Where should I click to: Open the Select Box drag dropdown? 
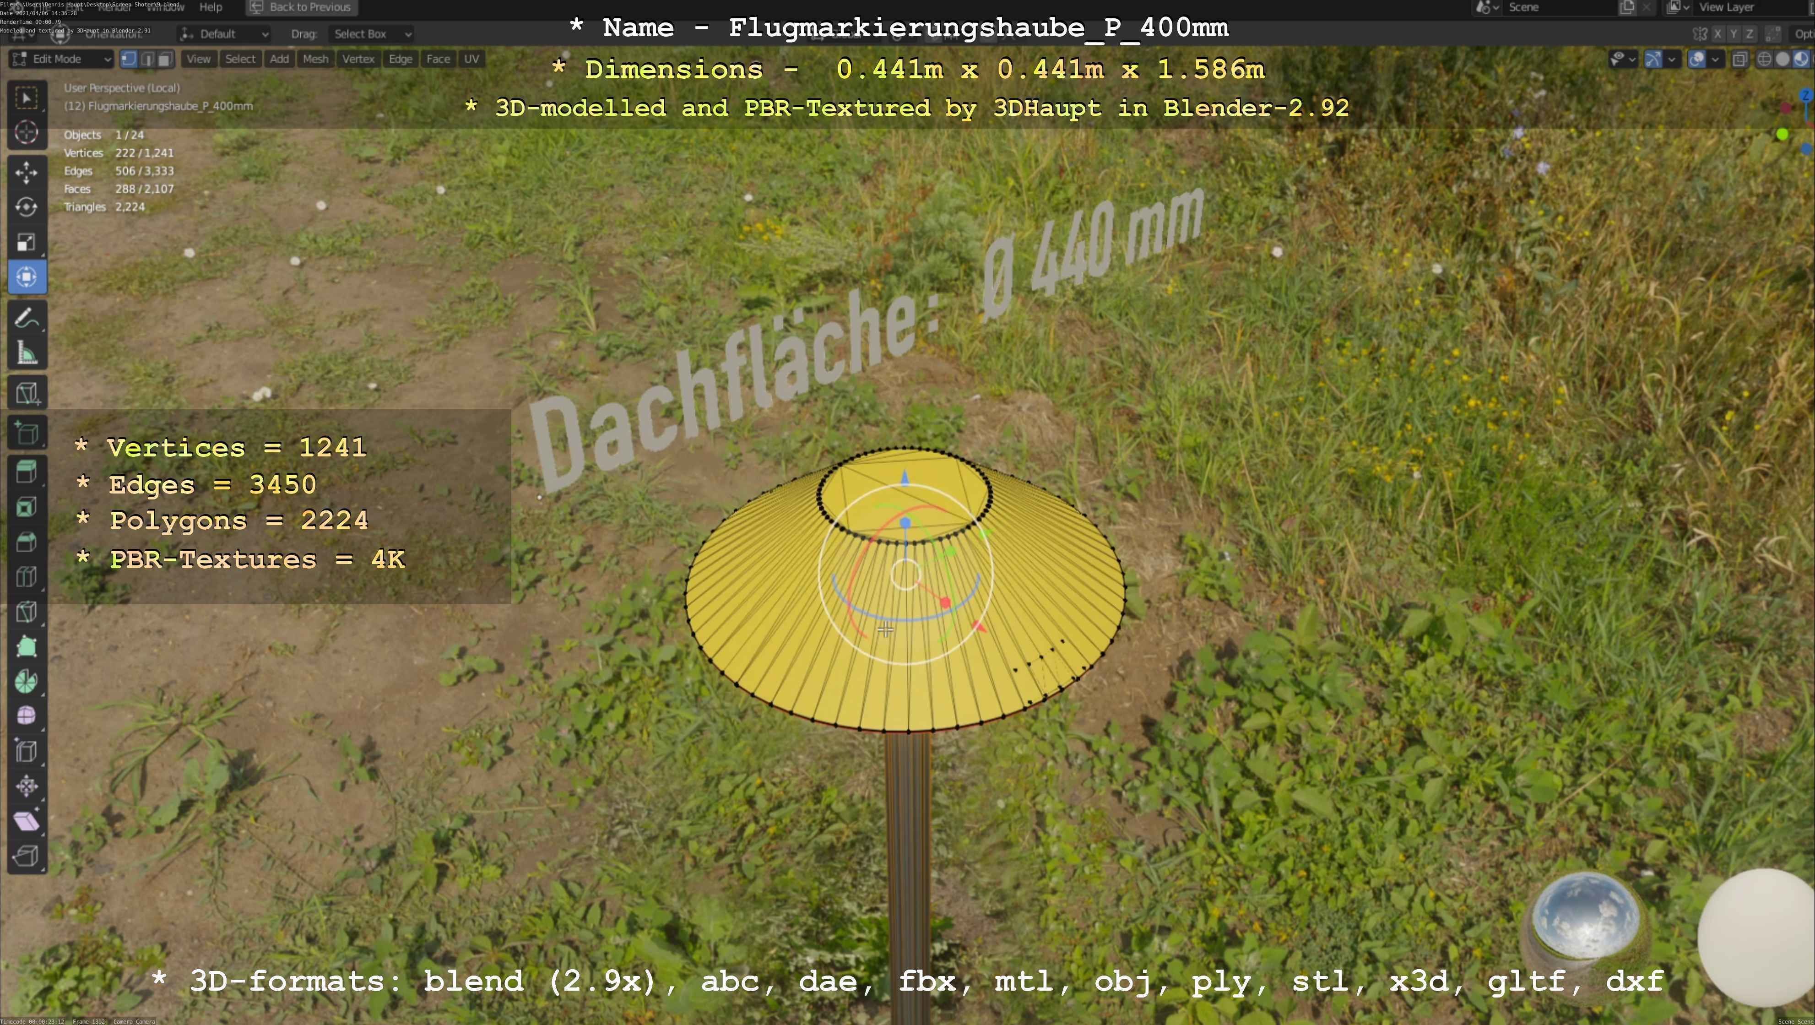(372, 34)
